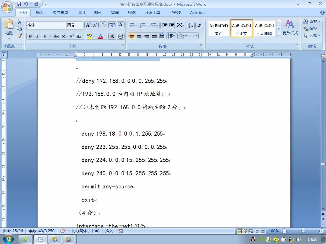Click the taskbar clock showing 14:50
This screenshot has width=326, height=244.
click(x=312, y=240)
